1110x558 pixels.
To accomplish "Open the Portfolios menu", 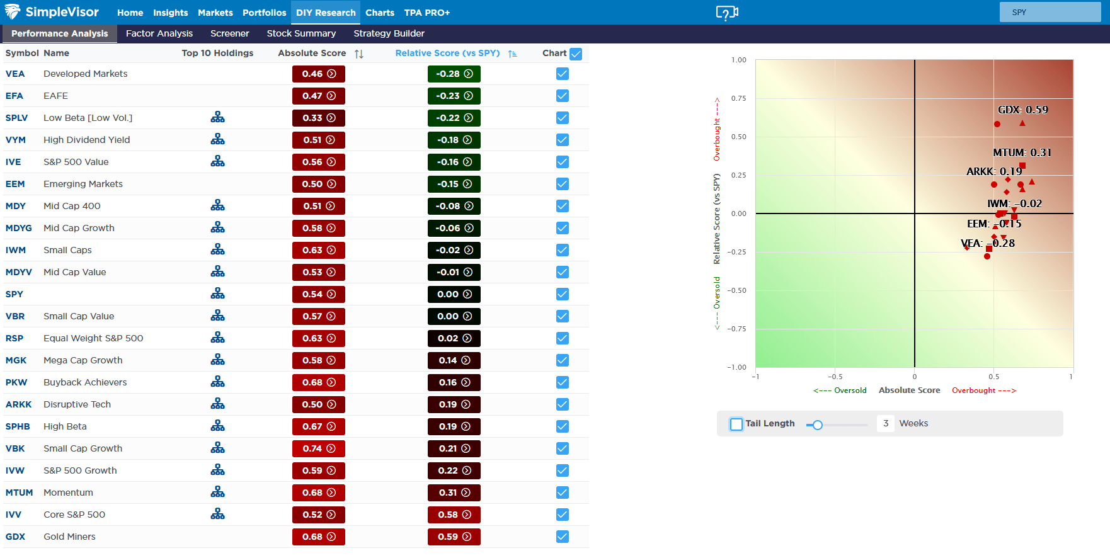I will click(x=264, y=13).
